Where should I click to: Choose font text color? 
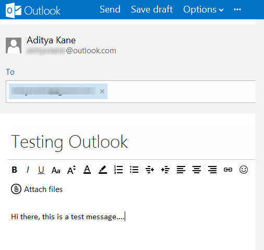click(87, 170)
